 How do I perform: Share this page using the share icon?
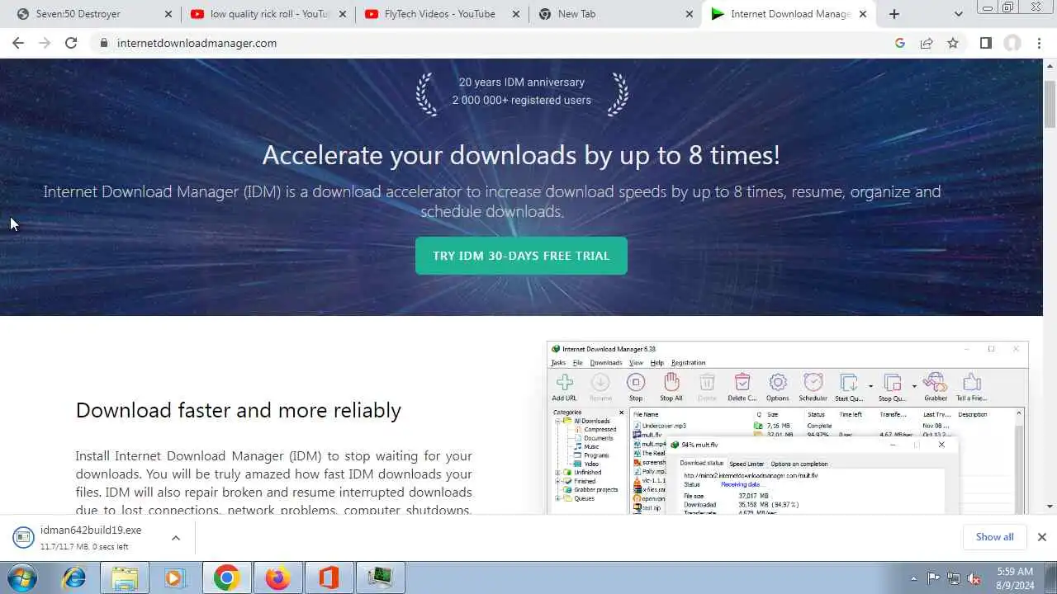[x=927, y=43]
